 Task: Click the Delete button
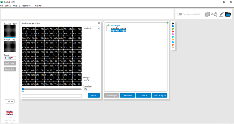144,95
